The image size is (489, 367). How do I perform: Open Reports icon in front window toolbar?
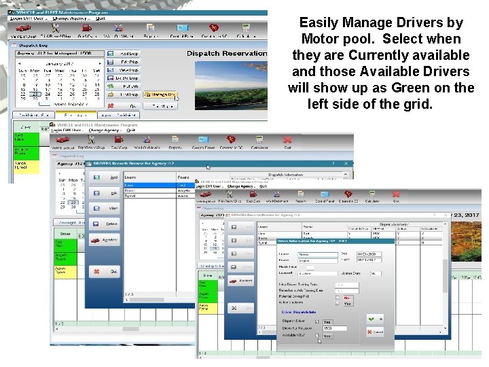click(301, 195)
